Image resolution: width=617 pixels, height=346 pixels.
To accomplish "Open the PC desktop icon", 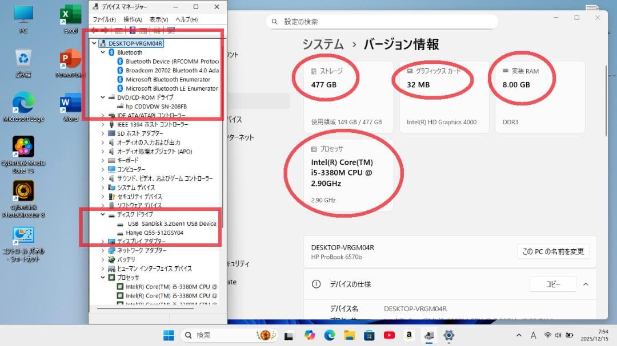I will 23,19.
